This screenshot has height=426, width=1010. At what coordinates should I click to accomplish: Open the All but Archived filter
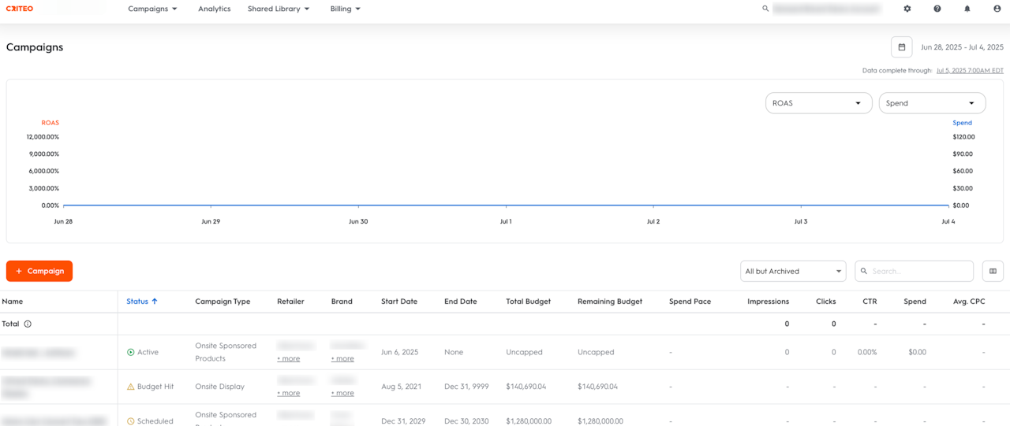[793, 271]
